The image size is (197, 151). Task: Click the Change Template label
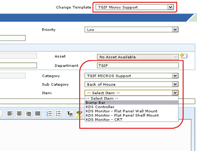point(73,7)
